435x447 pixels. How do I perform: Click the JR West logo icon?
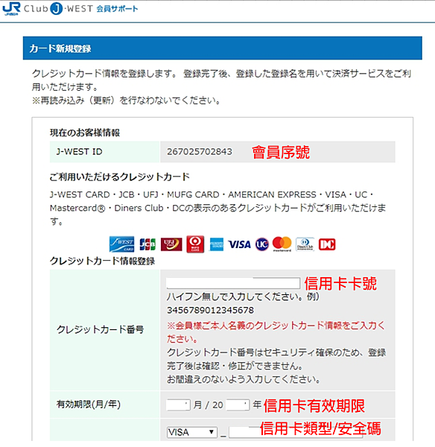[11, 8]
